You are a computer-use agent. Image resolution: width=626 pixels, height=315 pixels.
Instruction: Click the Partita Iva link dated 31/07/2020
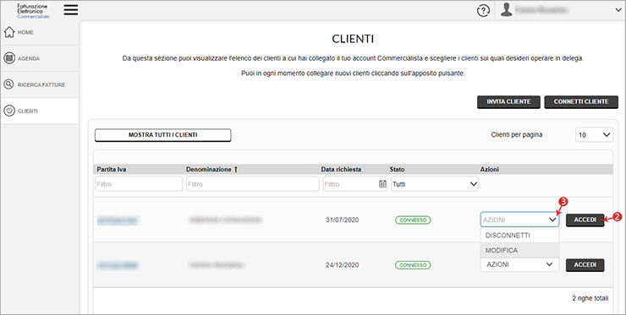tap(118, 220)
